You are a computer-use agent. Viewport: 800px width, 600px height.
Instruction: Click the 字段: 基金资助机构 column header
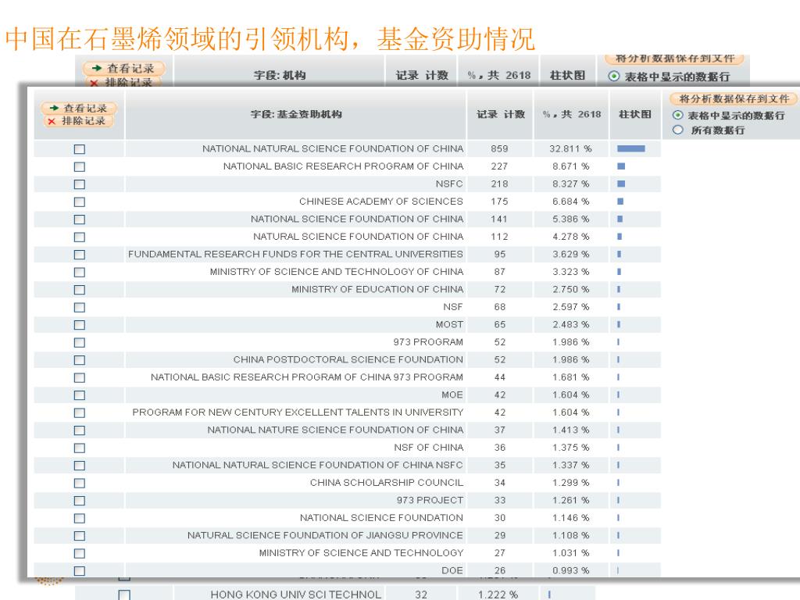296,114
